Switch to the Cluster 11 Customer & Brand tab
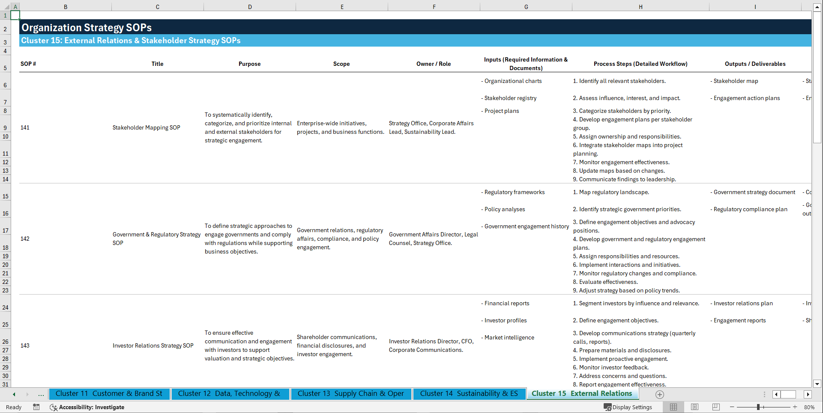 pyautogui.click(x=109, y=394)
